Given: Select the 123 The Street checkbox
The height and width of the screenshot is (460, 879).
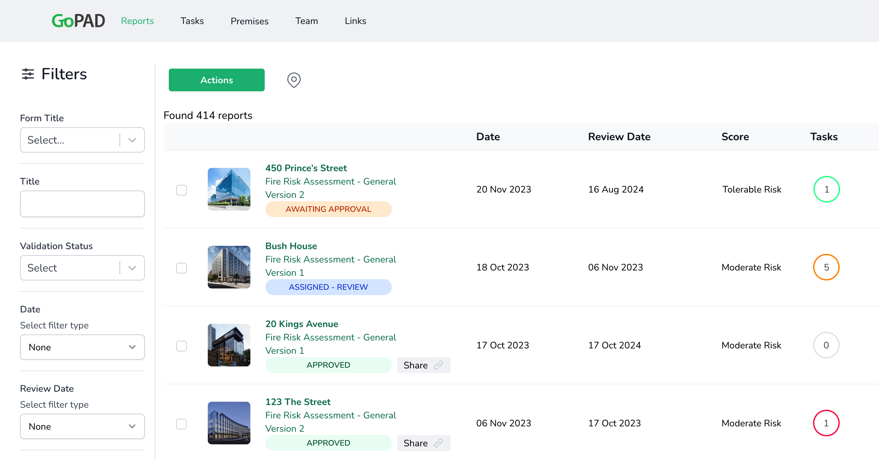Looking at the screenshot, I should point(181,424).
